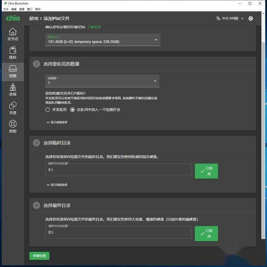Click 添加Plot文件 breadcrumb title

click(x=57, y=18)
